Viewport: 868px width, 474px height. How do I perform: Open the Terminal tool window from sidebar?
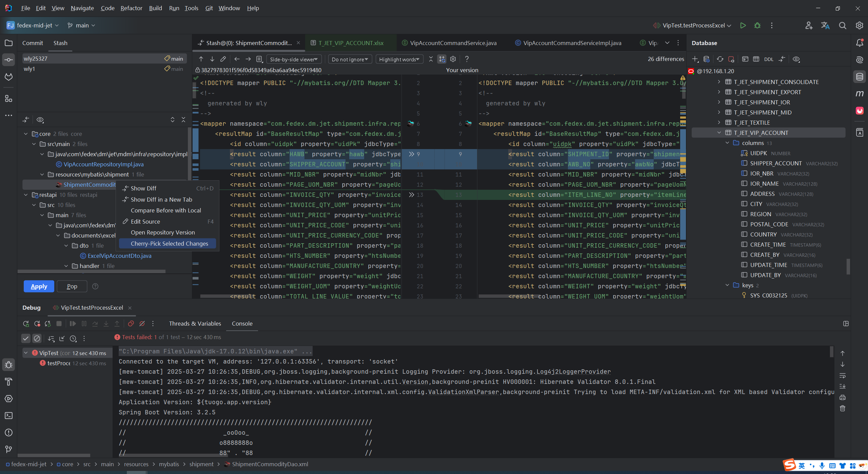click(x=9, y=415)
